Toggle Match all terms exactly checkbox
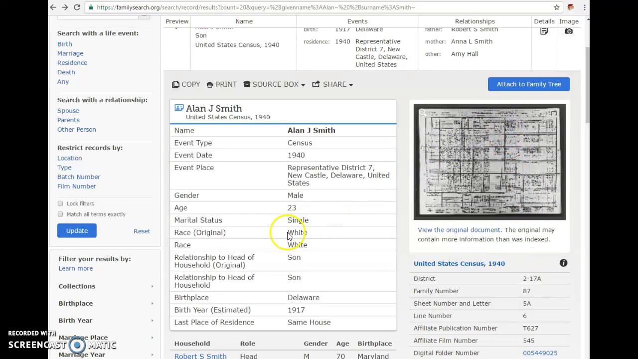Screen dimensions: 638x359 pyautogui.click(x=60, y=214)
